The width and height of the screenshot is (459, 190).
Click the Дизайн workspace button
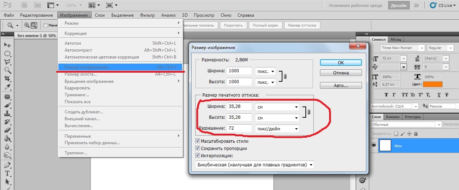tap(399, 5)
